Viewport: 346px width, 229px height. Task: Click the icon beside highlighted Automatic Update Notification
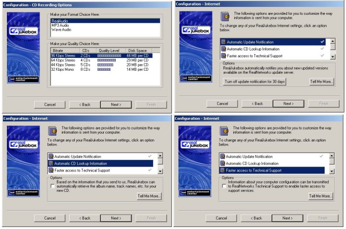(x=223, y=42)
